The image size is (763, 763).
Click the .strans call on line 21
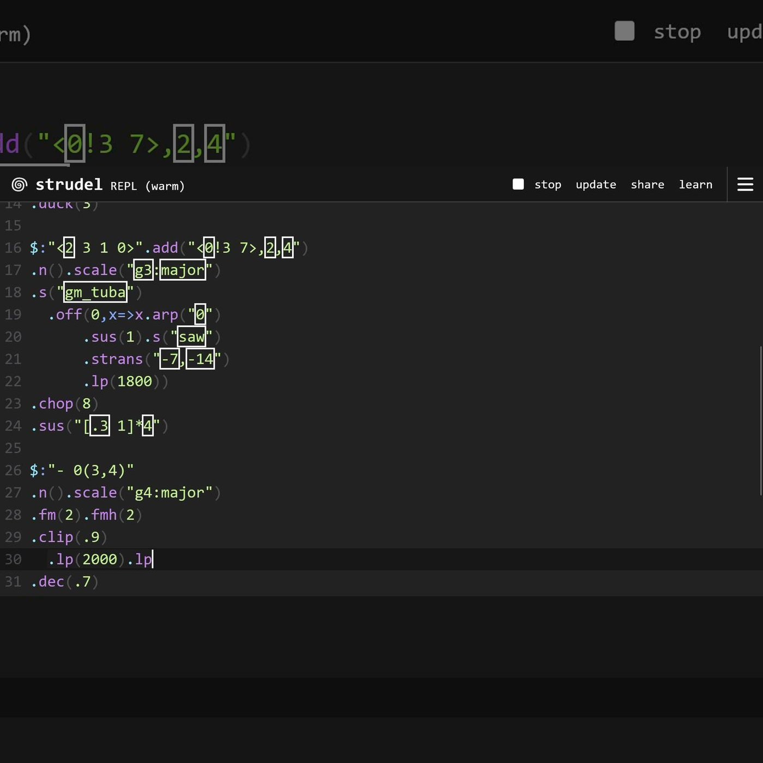click(x=113, y=359)
